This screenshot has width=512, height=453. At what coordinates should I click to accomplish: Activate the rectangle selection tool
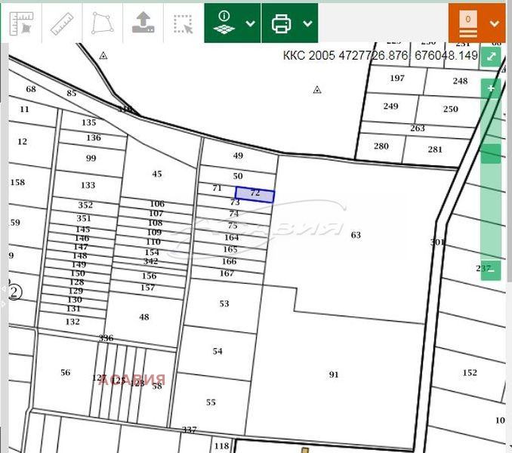click(x=183, y=23)
